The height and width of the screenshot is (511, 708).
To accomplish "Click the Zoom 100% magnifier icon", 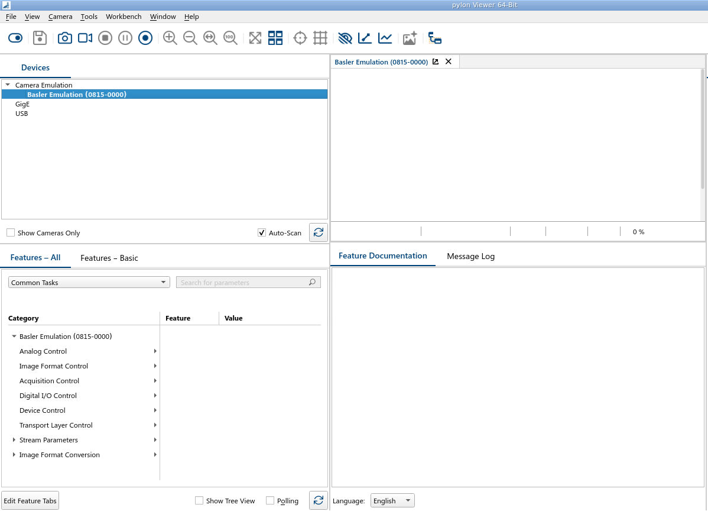I will point(230,38).
